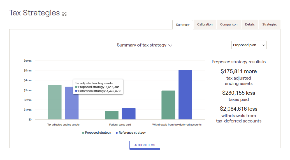Expand the Summary of tax strategy chevron
Viewport: 290px width, 160px height.
170,45
